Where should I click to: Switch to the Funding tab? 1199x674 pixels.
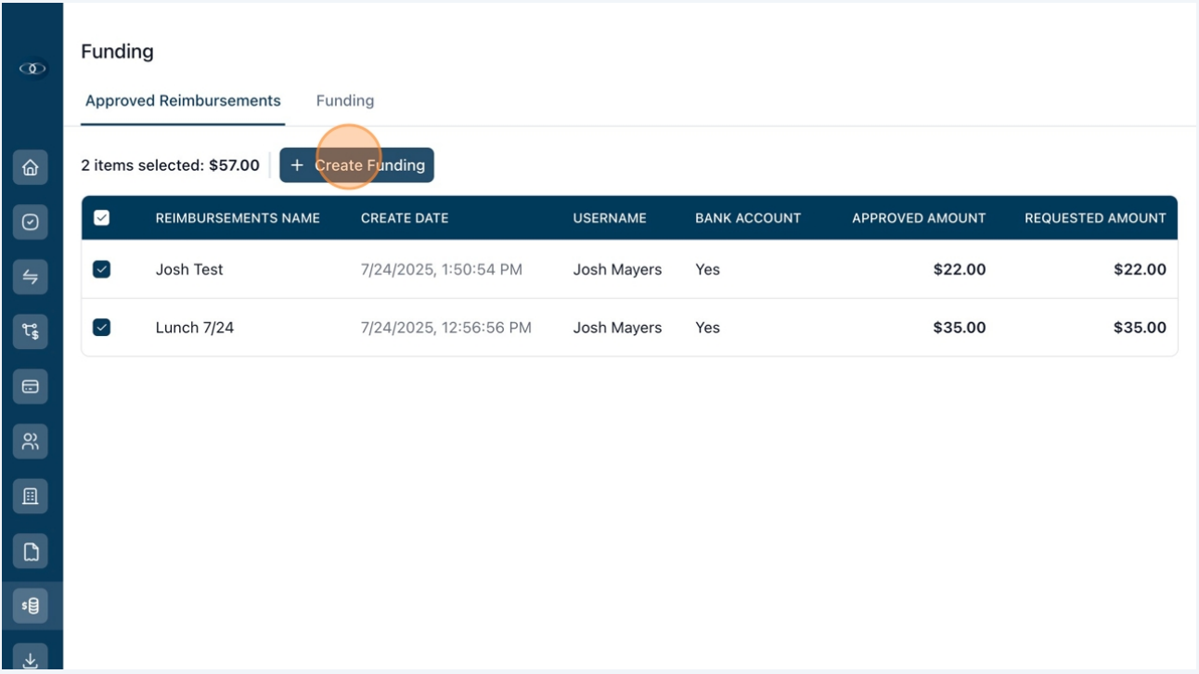(345, 100)
